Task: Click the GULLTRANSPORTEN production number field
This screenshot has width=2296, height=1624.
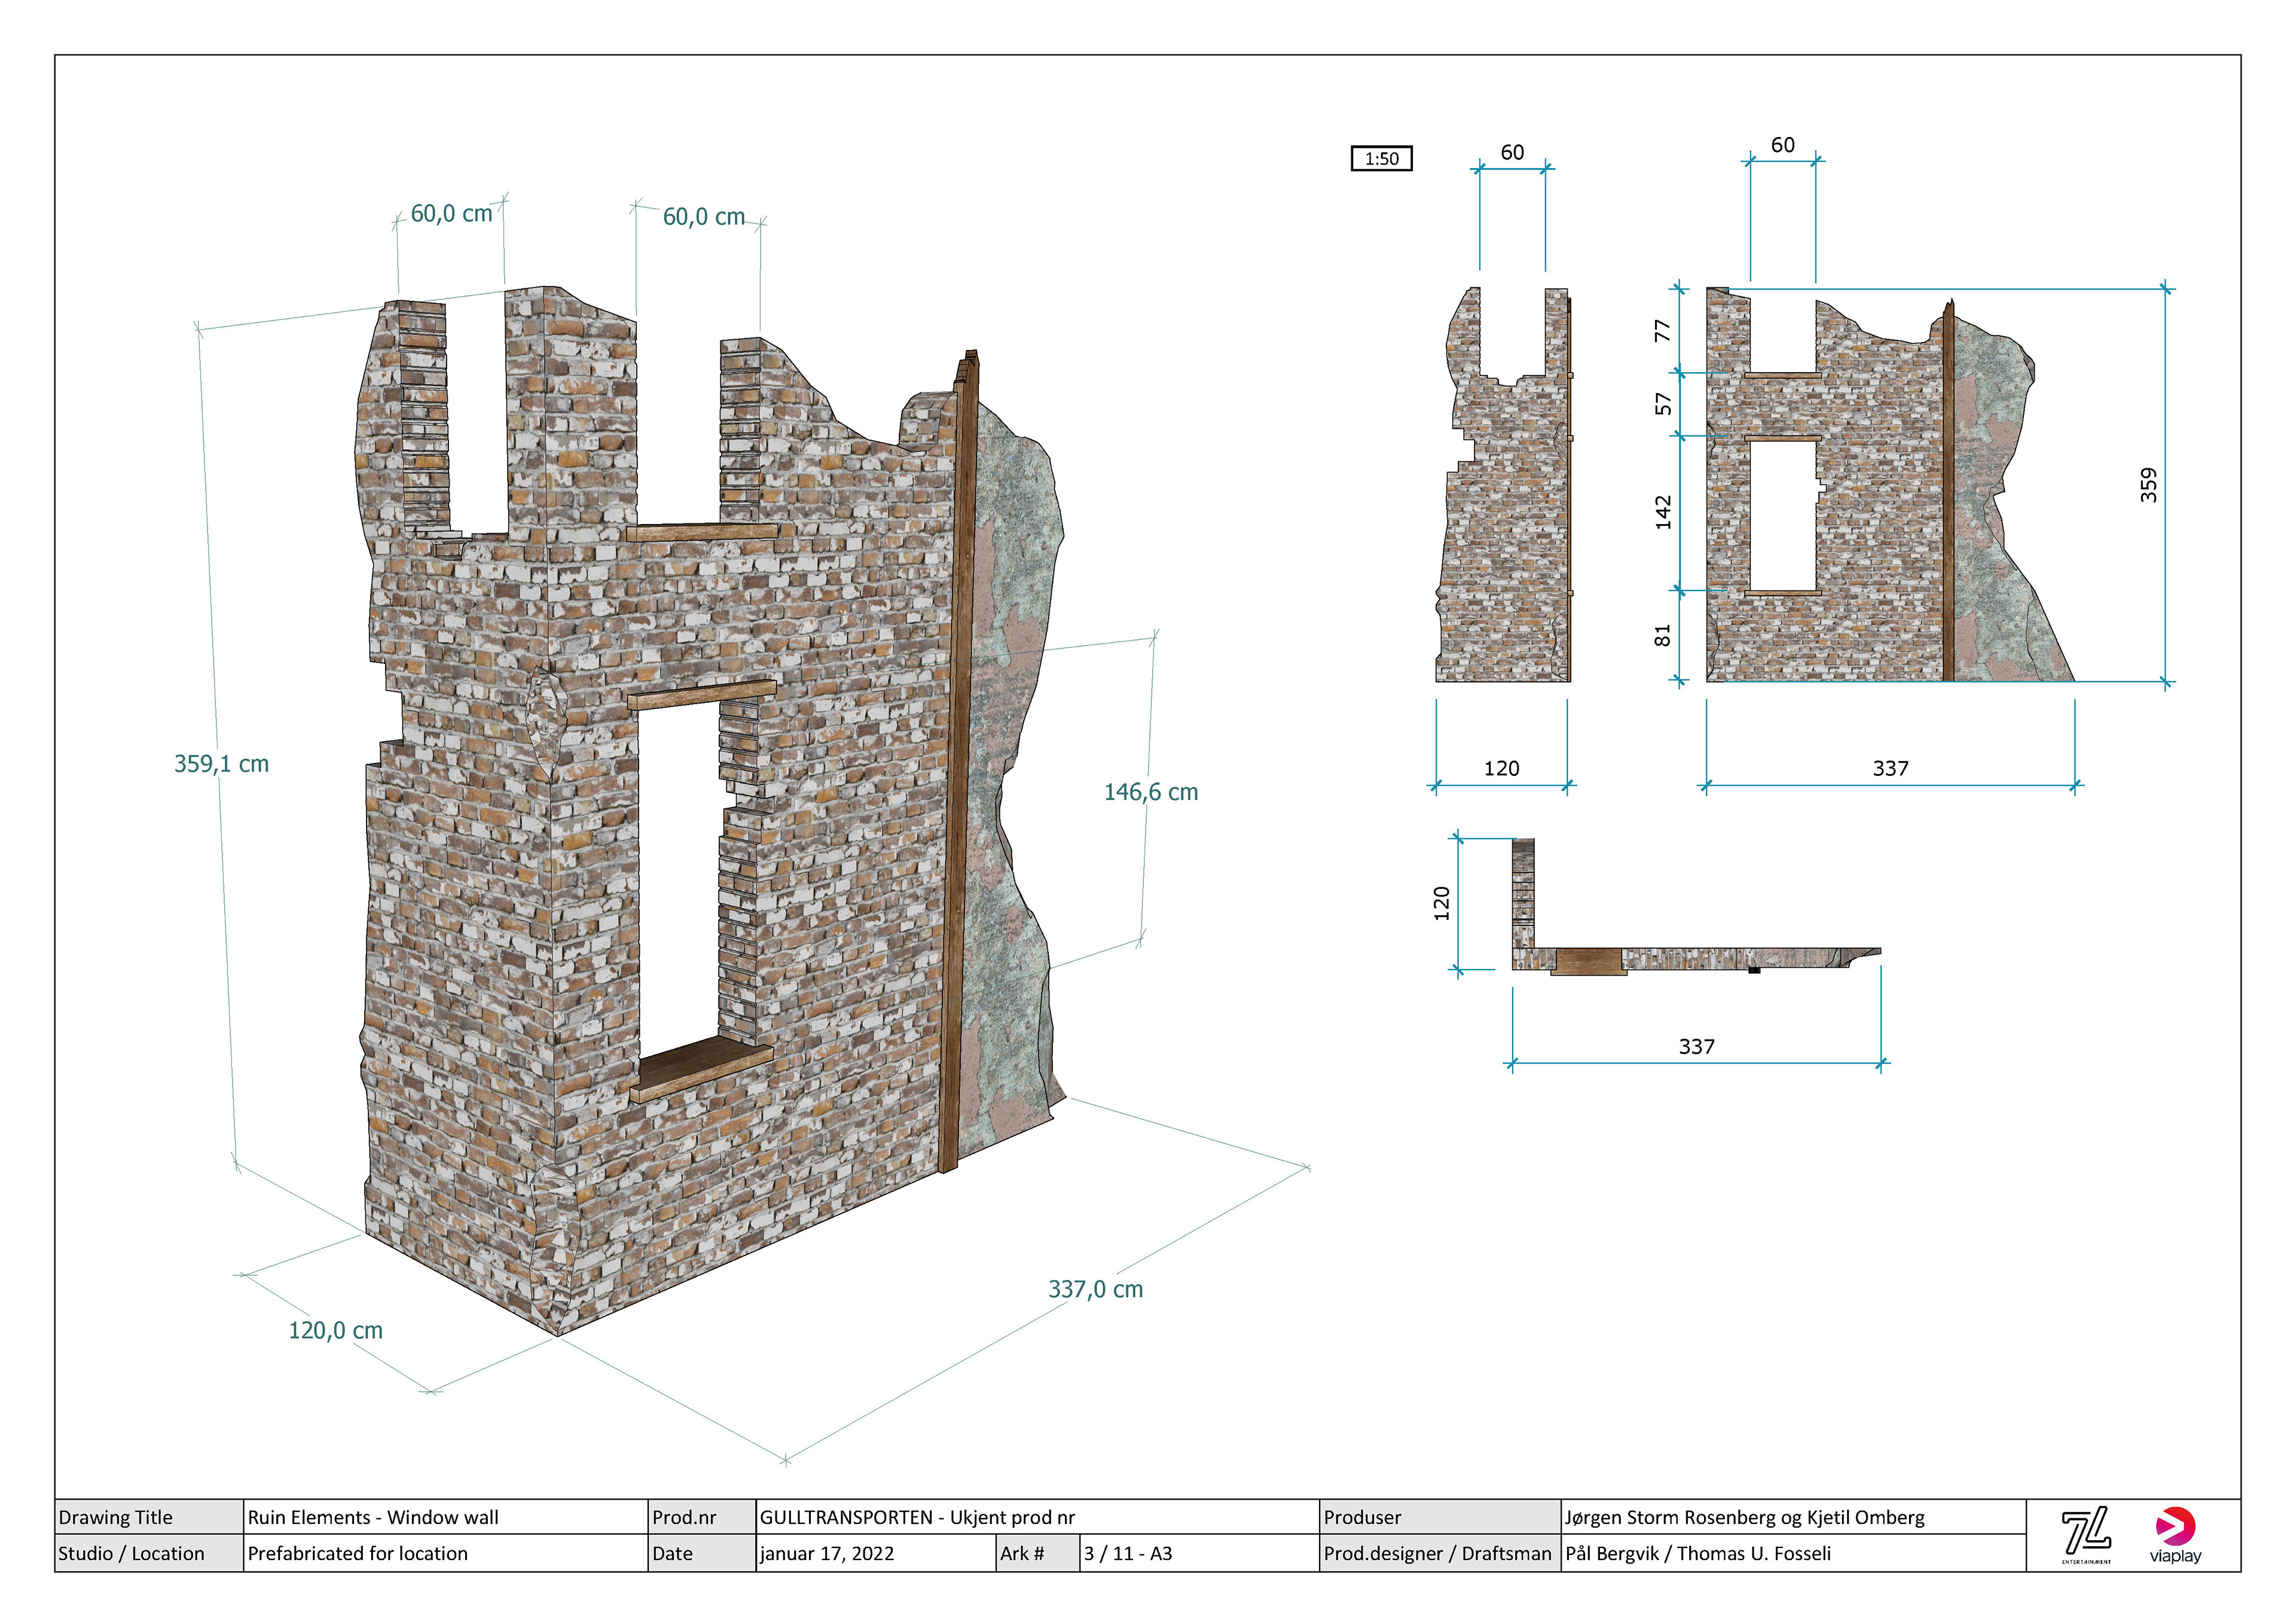Action: point(917,1518)
